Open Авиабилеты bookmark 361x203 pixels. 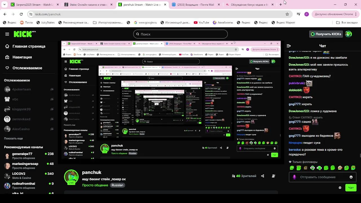click(223, 23)
